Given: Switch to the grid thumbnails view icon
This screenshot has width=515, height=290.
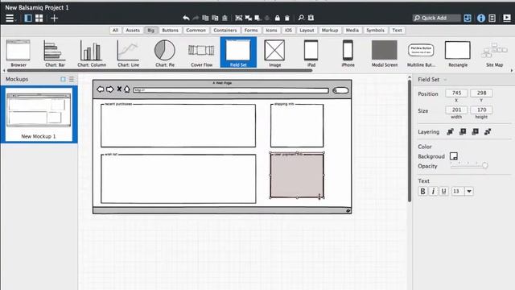Looking at the screenshot, I should (39, 18).
